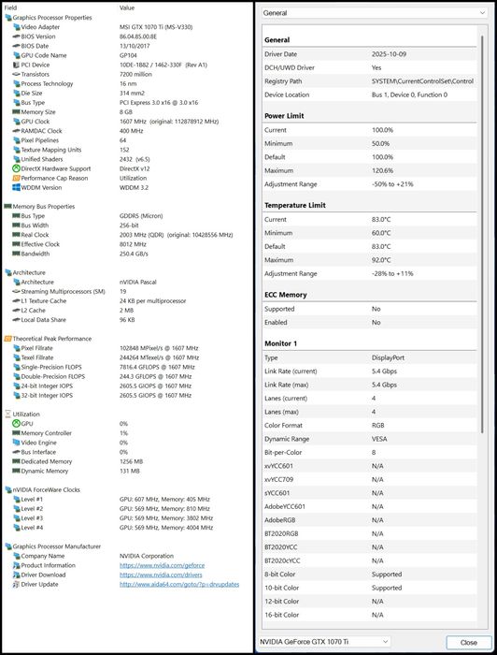The height and width of the screenshot is (655, 497).
Task: Click the Graphics Processor Properties group icon
Action: point(7,18)
